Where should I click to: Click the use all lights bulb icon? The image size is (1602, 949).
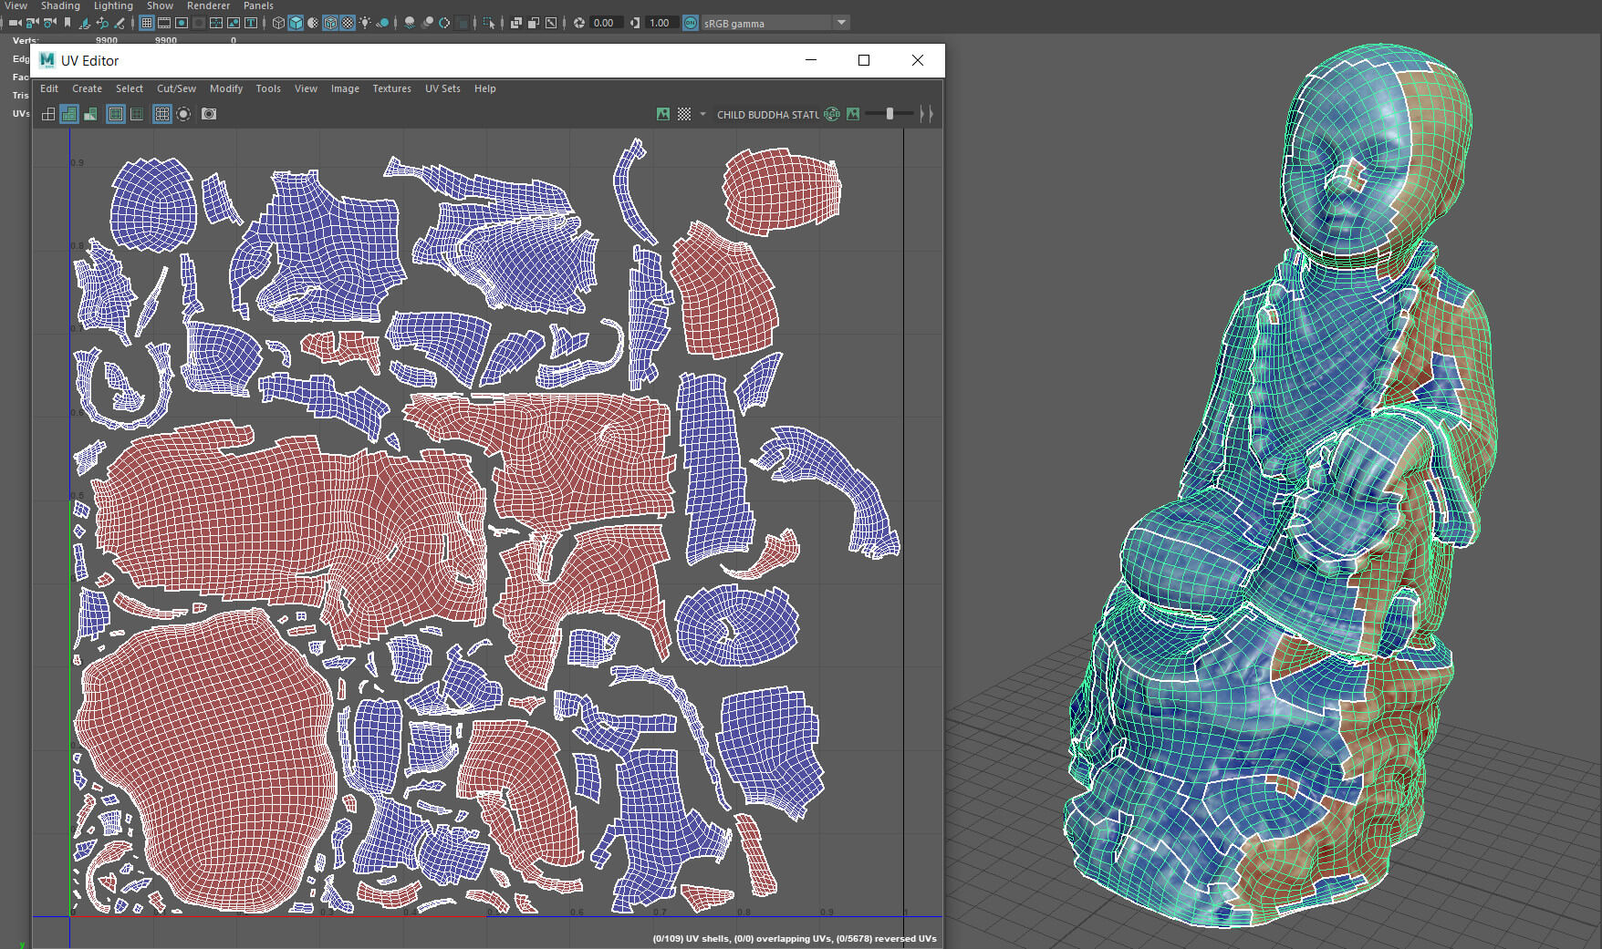click(365, 23)
